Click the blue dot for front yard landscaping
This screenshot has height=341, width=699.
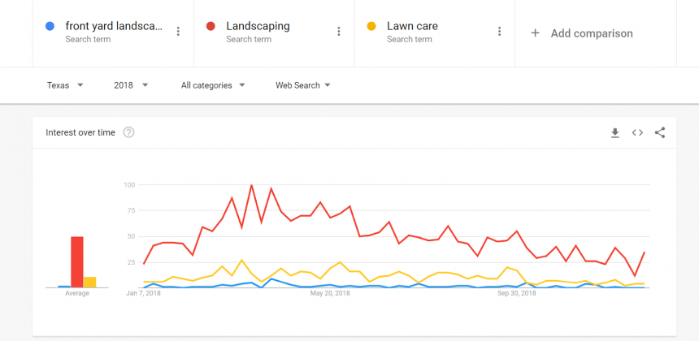tap(50, 26)
